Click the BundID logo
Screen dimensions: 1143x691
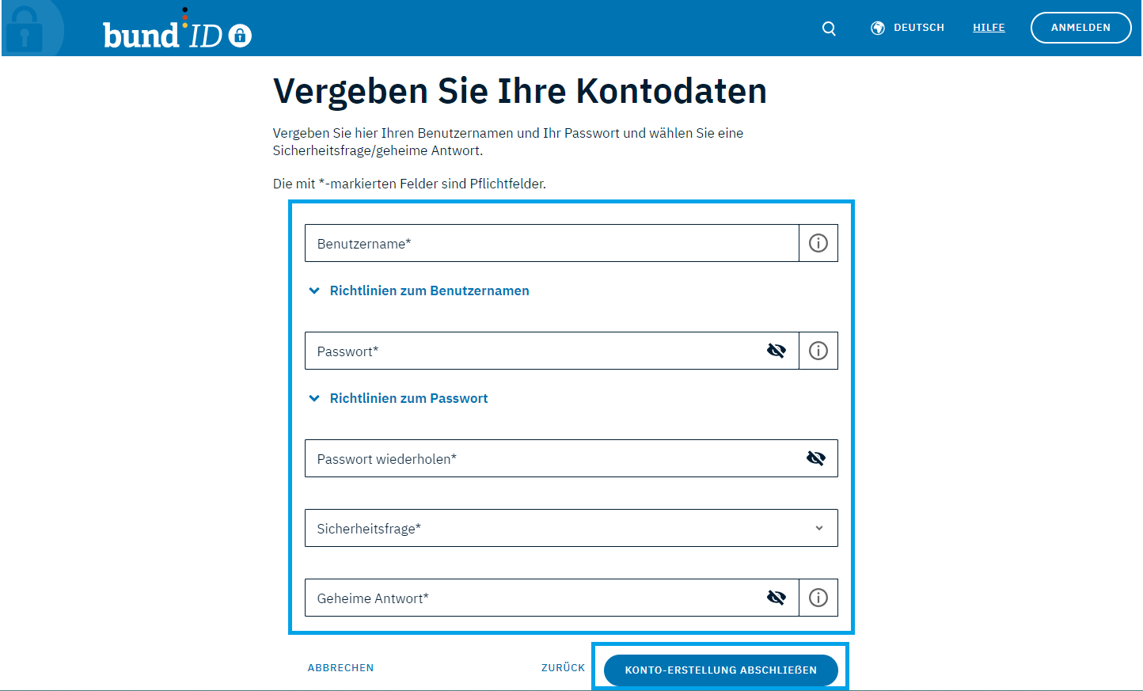tap(177, 30)
